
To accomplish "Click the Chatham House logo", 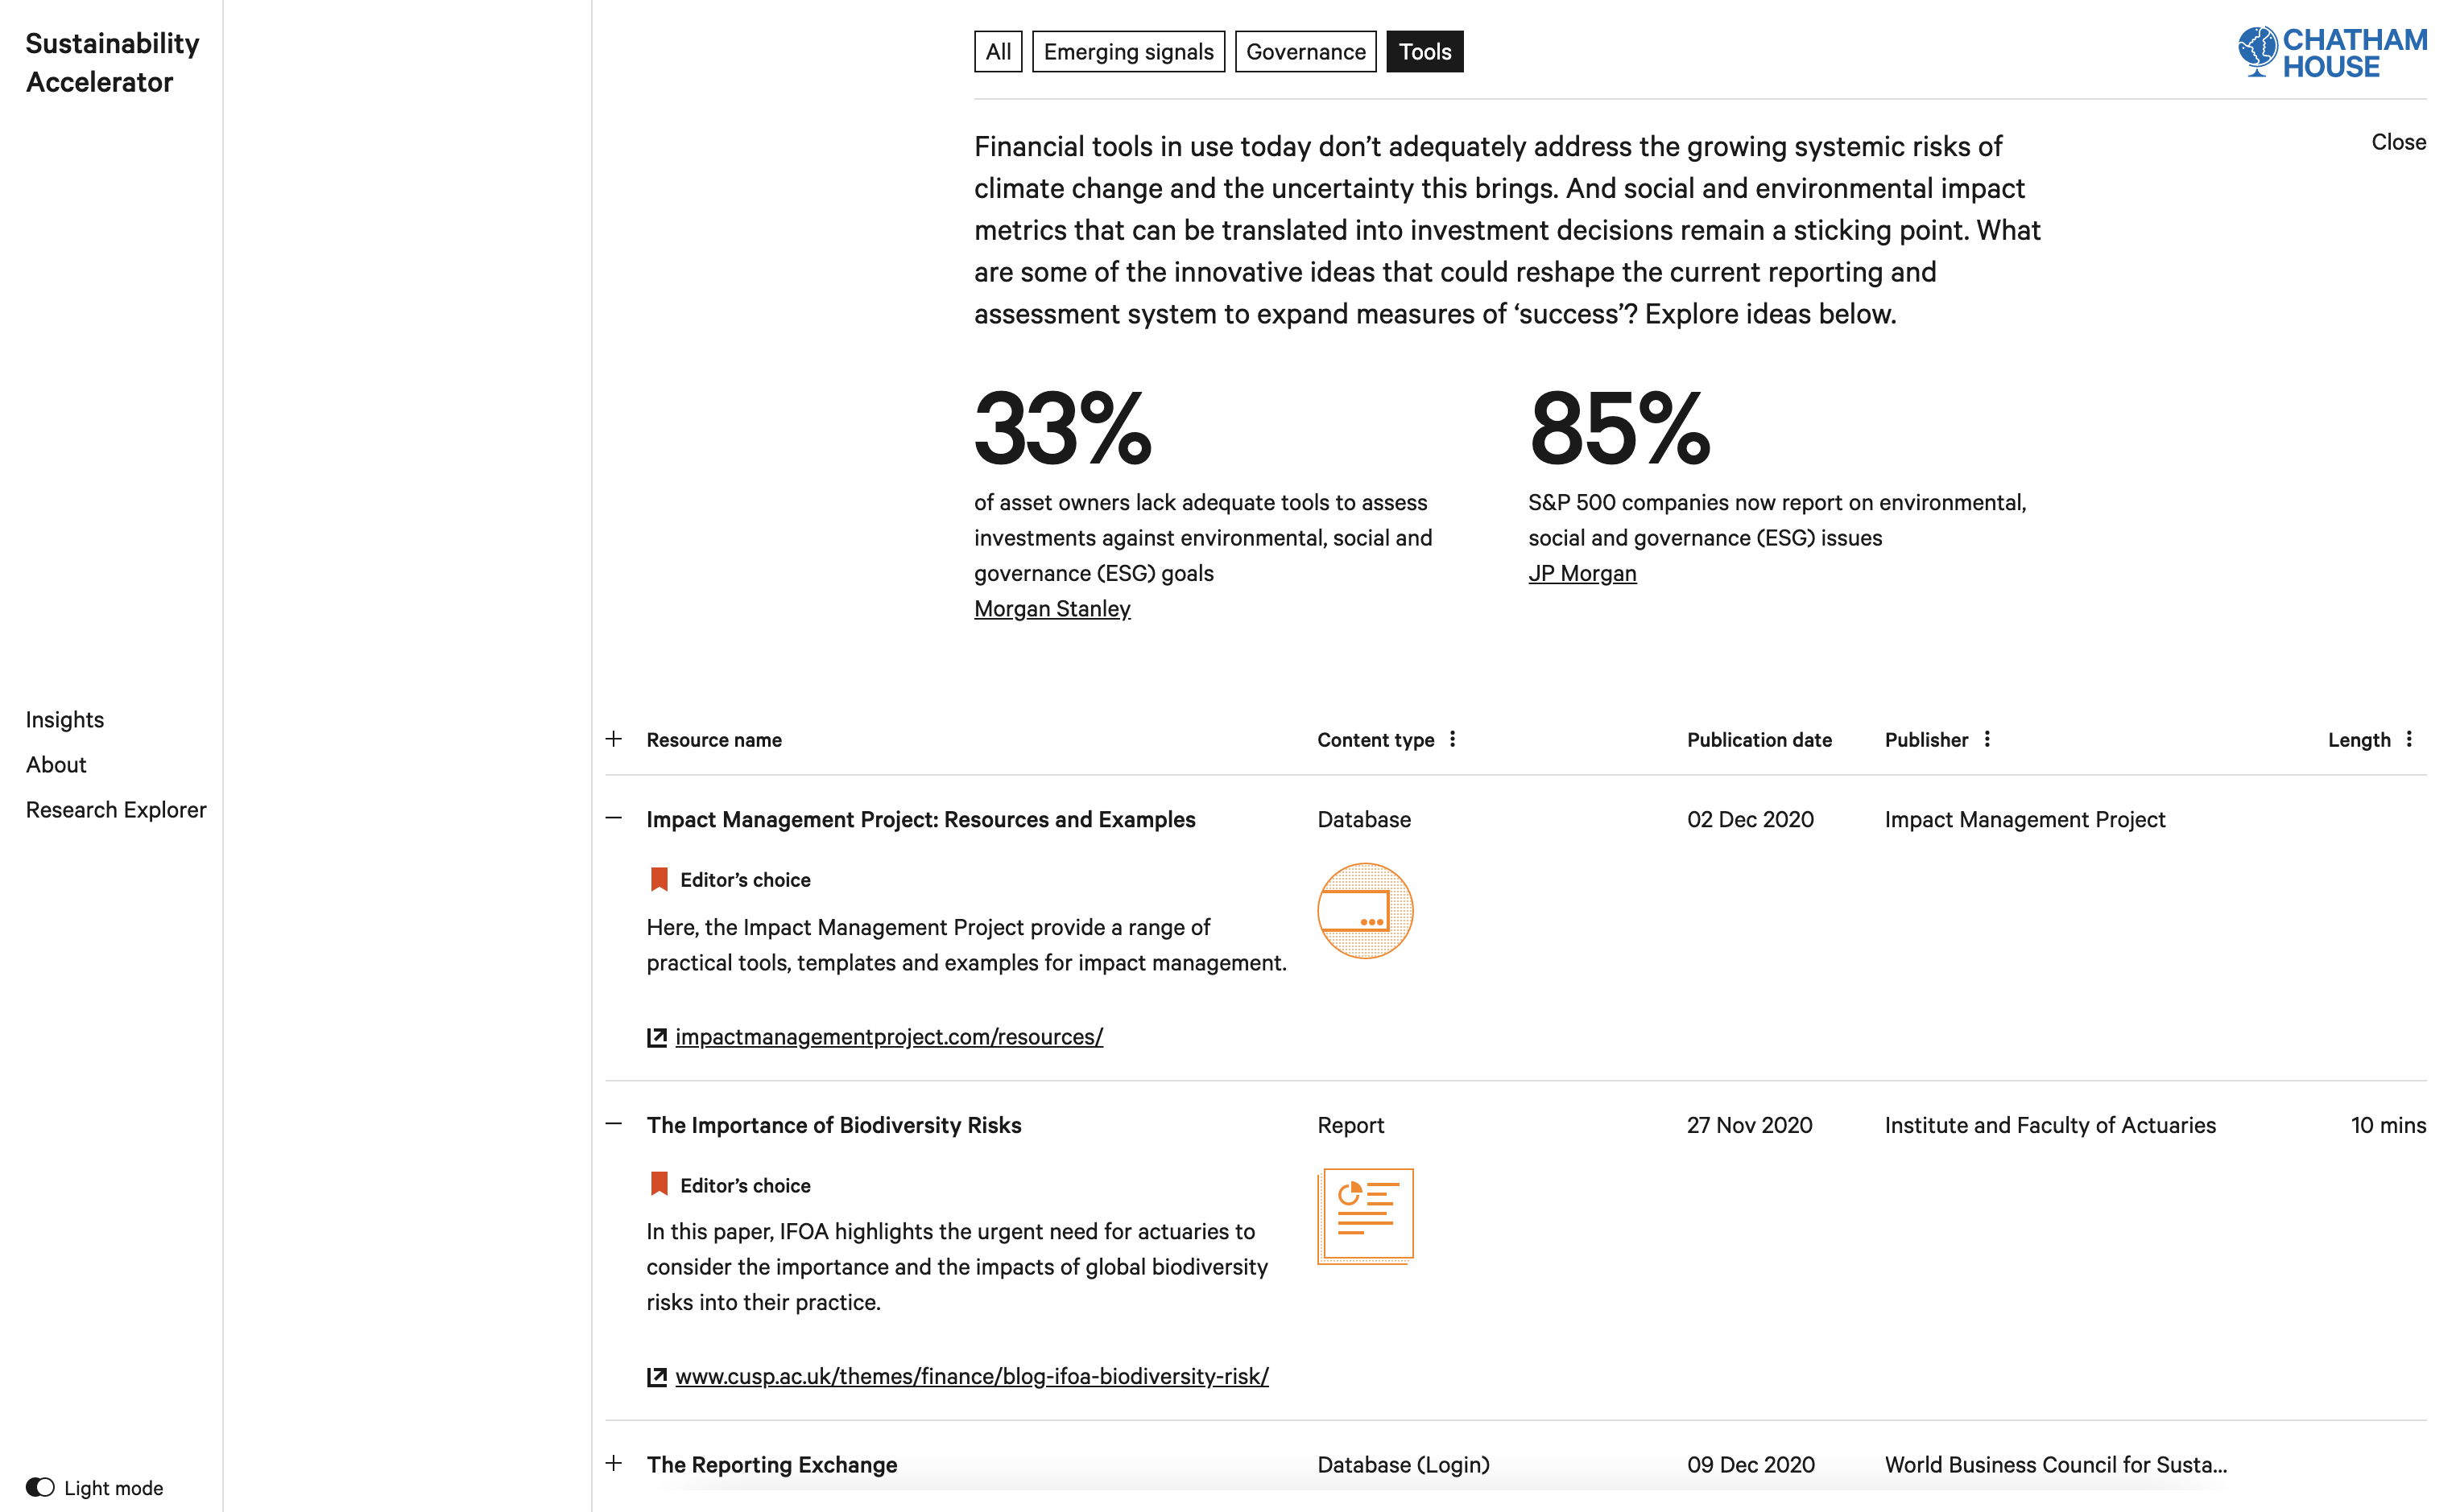I will point(2331,53).
